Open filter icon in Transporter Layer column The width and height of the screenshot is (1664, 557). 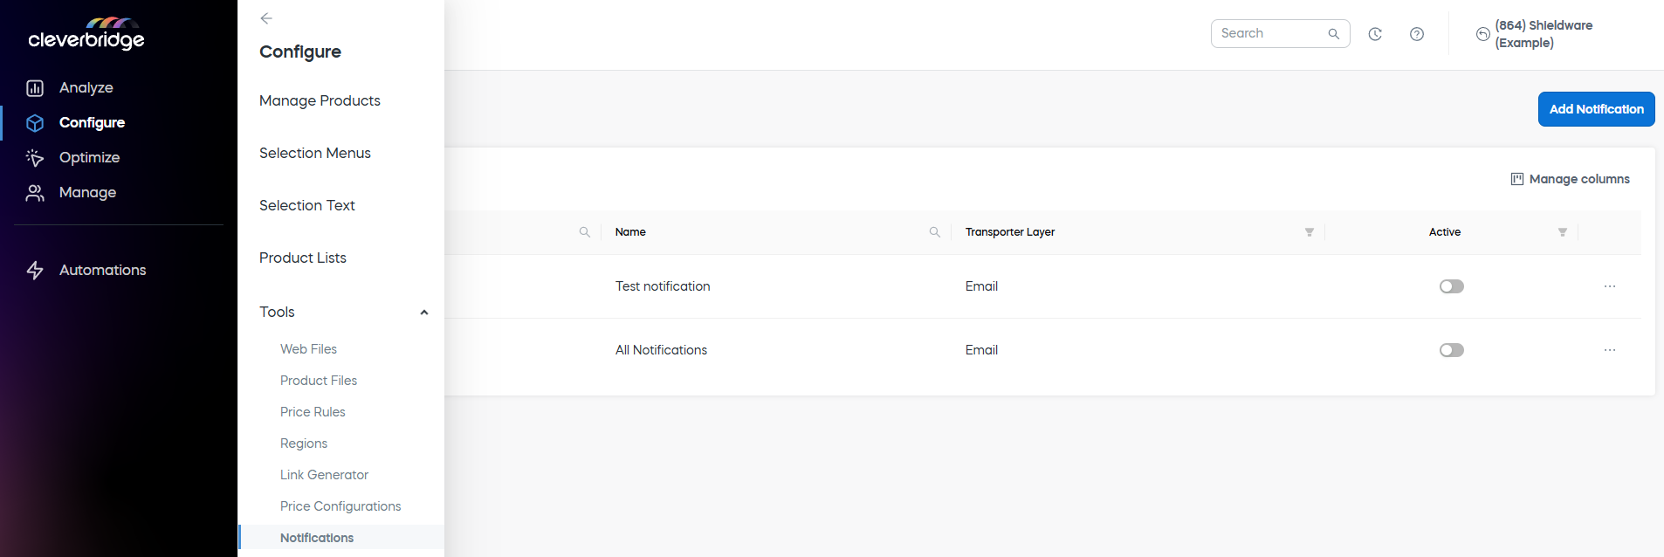pos(1310,232)
